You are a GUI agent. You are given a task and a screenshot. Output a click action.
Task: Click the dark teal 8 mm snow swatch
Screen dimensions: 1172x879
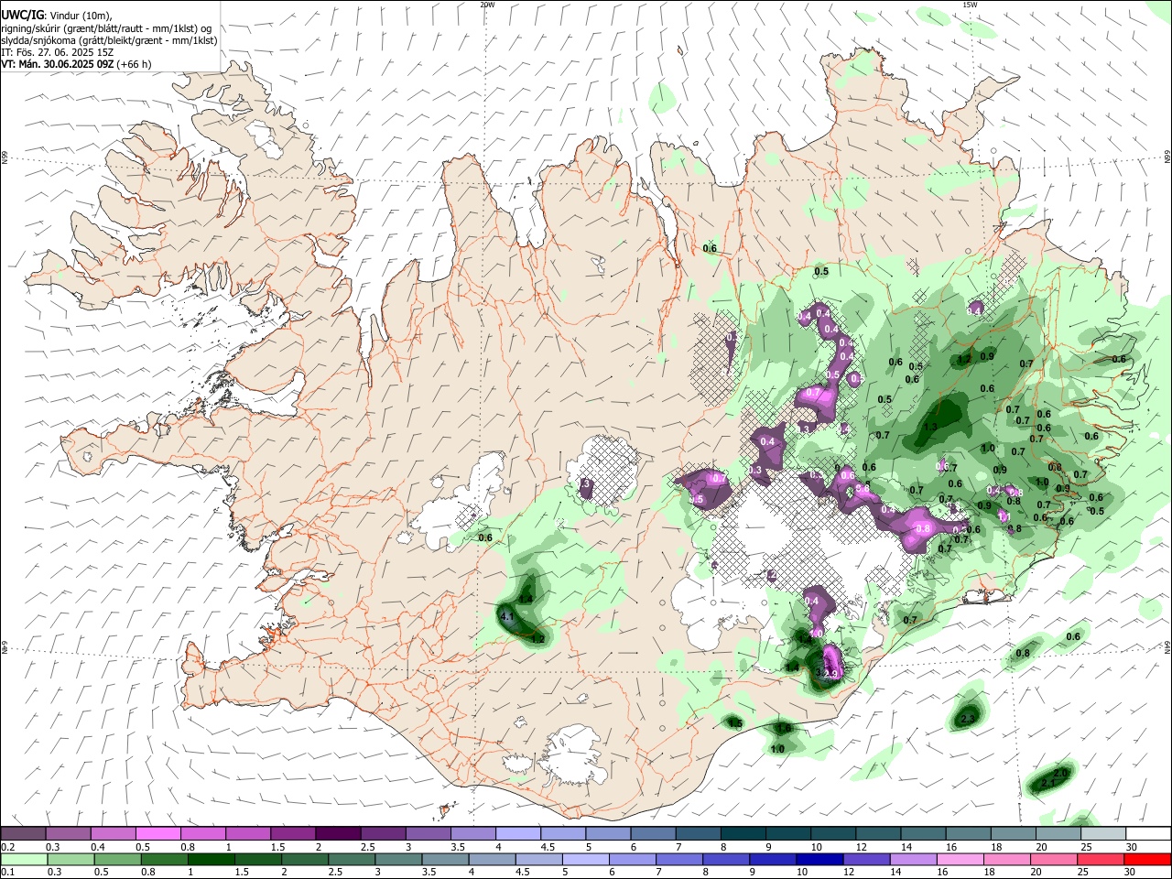(x=742, y=833)
